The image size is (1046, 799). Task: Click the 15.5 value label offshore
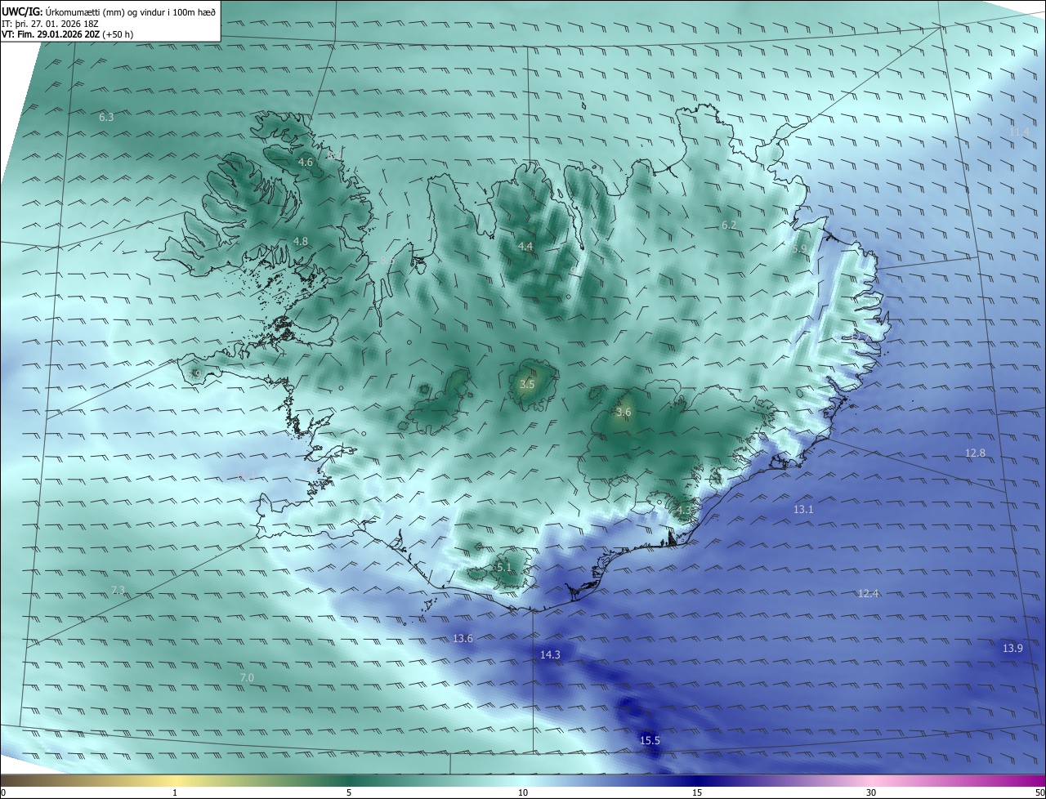(650, 741)
